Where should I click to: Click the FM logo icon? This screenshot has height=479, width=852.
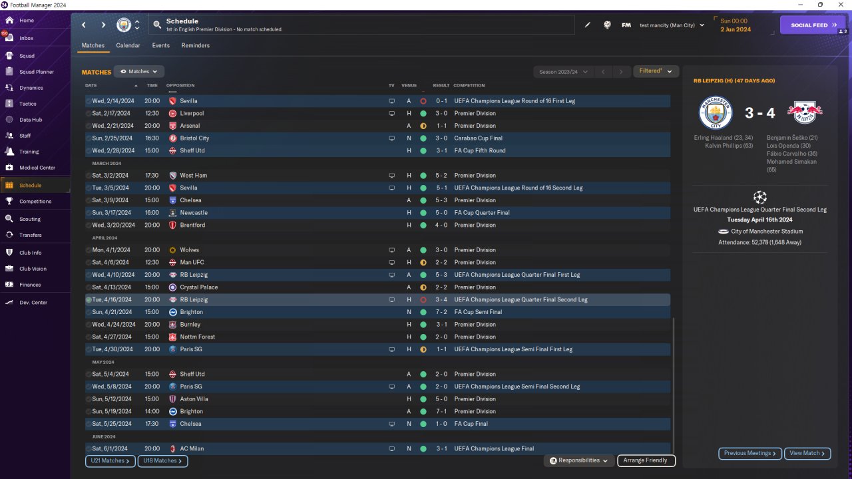[626, 25]
